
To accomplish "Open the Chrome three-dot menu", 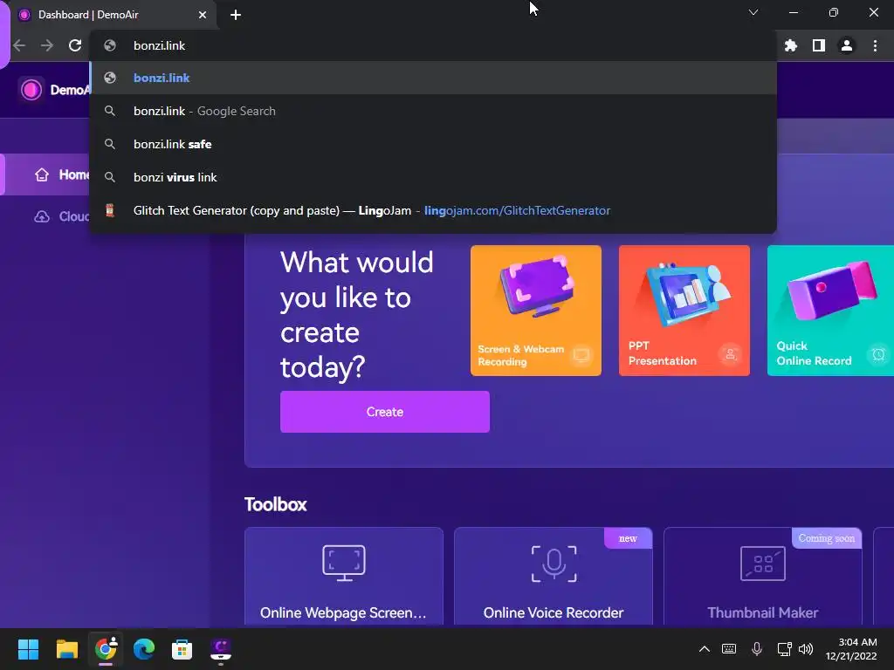I will coord(875,45).
